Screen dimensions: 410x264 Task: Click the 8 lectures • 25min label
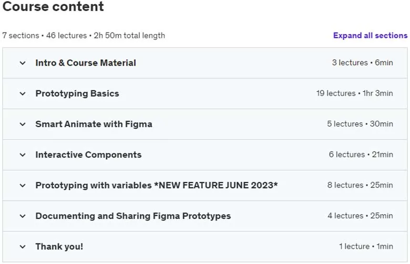pyautogui.click(x=360, y=185)
